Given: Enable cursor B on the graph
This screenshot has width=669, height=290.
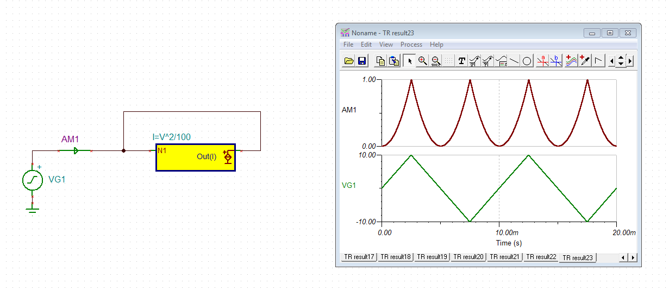Looking at the screenshot, I should point(556,61).
